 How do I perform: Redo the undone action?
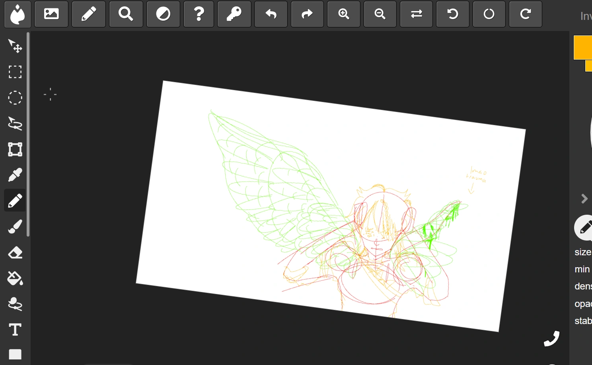click(307, 14)
